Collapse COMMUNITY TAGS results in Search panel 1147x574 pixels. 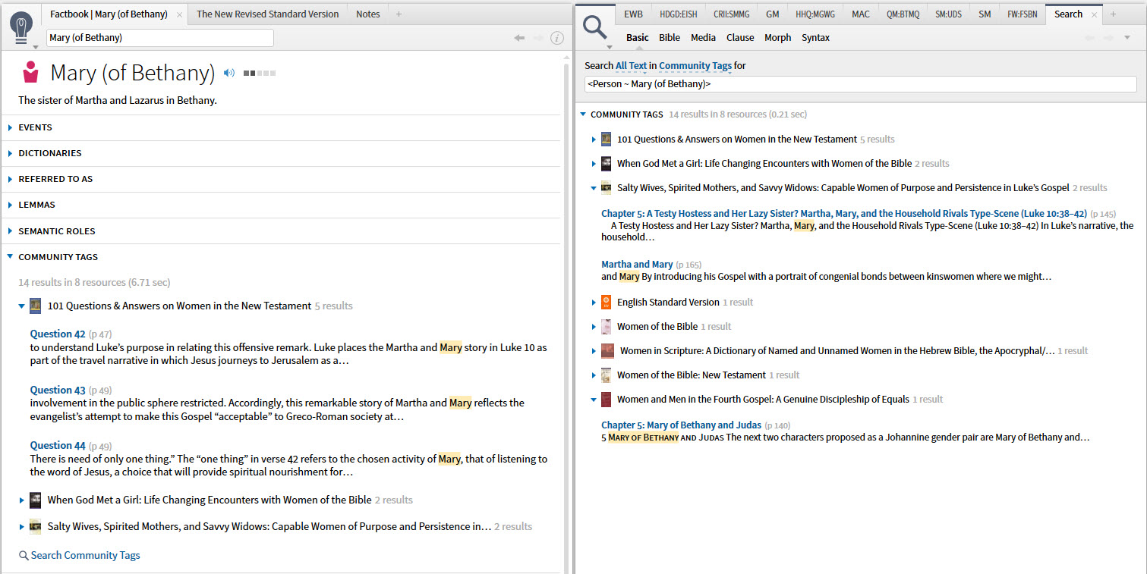(583, 114)
